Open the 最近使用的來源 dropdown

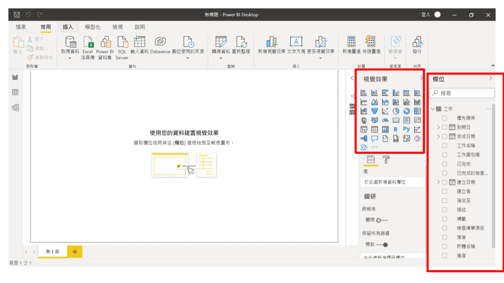point(188,58)
